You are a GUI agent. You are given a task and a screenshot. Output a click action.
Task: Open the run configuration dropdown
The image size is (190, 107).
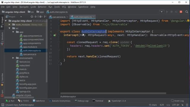click(x=161, y=12)
